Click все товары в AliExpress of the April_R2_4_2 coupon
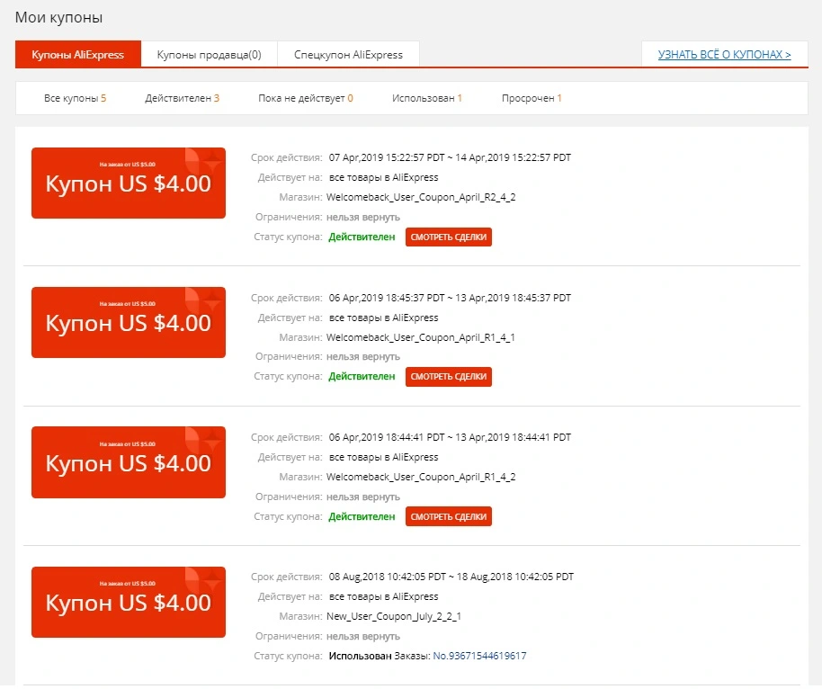822x689 pixels. coord(383,177)
